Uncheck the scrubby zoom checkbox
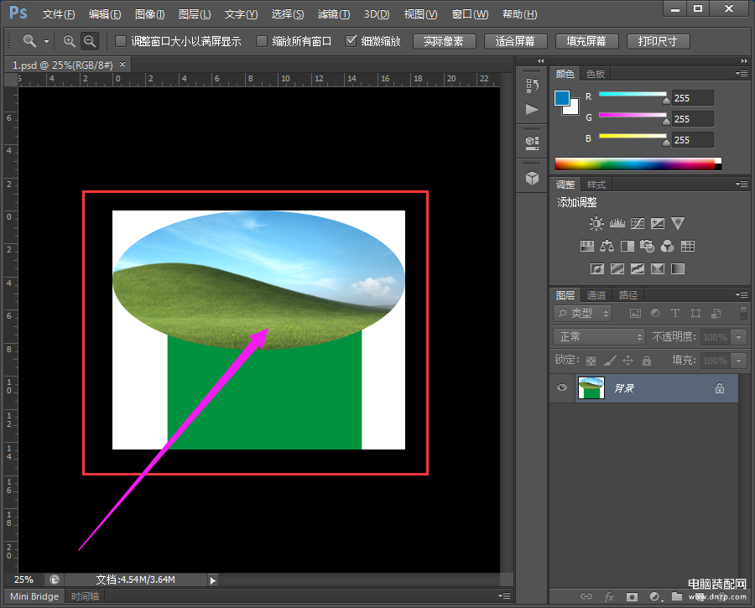This screenshot has height=608, width=755. 351,41
